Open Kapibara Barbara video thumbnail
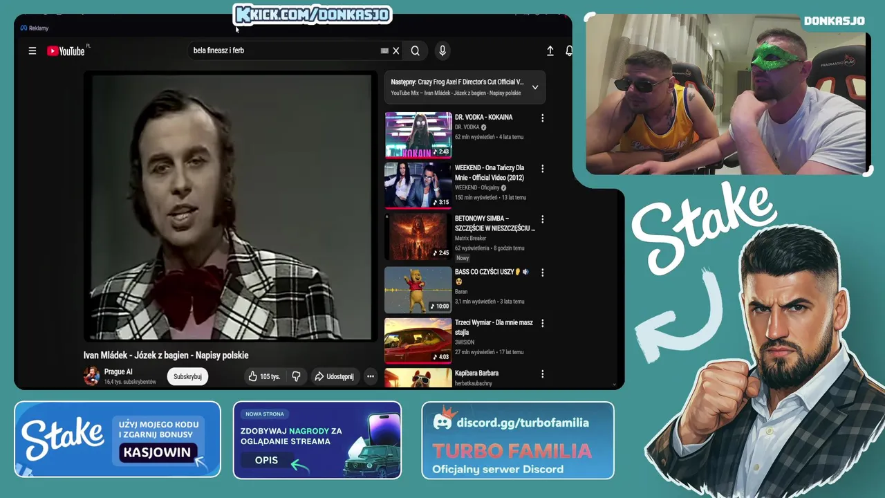 [x=418, y=378]
